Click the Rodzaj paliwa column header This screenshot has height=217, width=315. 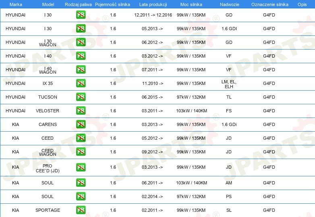click(78, 4)
